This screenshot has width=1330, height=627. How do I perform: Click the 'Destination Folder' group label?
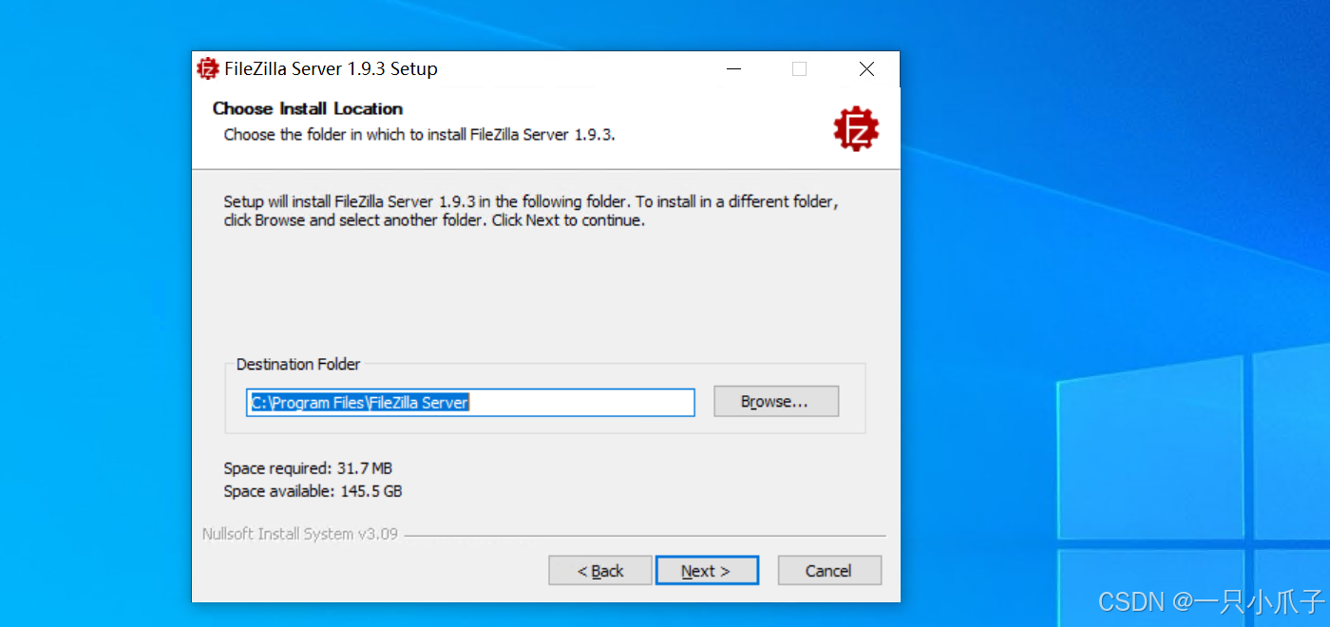click(298, 364)
